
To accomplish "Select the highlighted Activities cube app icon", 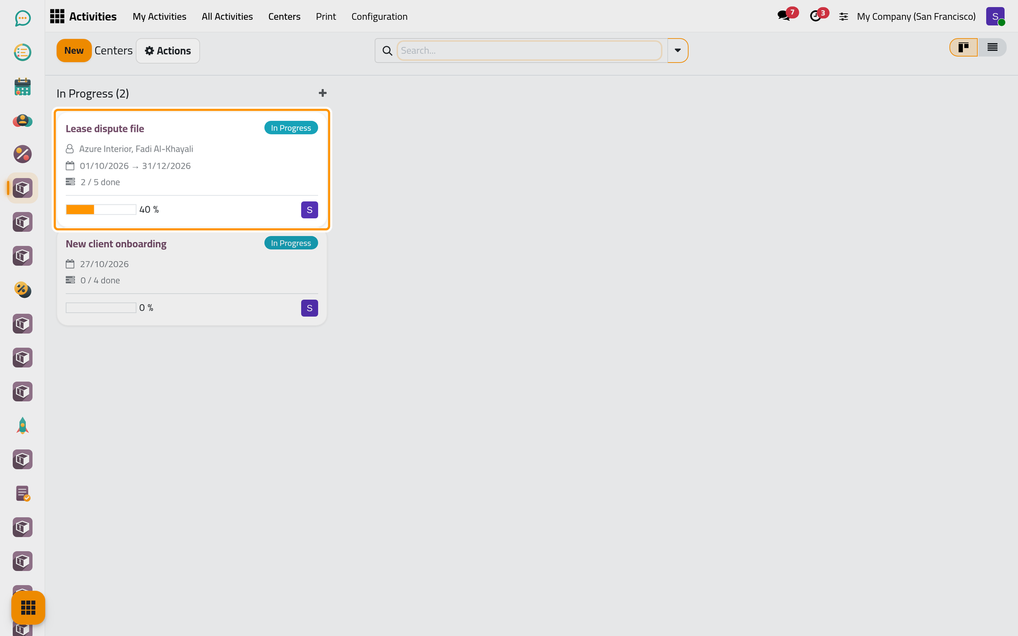I will click(x=22, y=188).
